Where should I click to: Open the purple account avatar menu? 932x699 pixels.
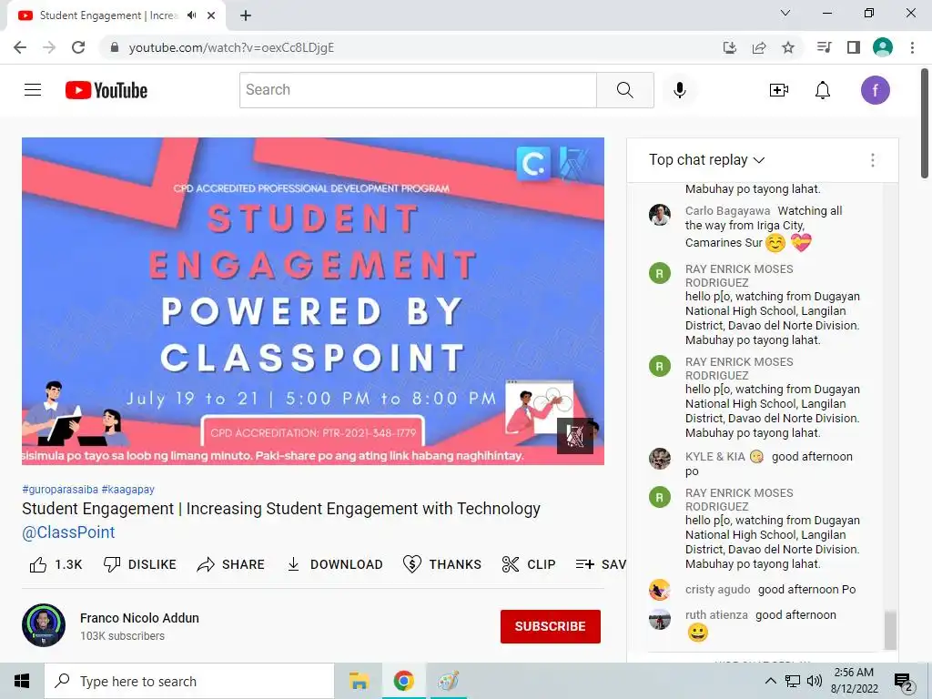pos(875,90)
